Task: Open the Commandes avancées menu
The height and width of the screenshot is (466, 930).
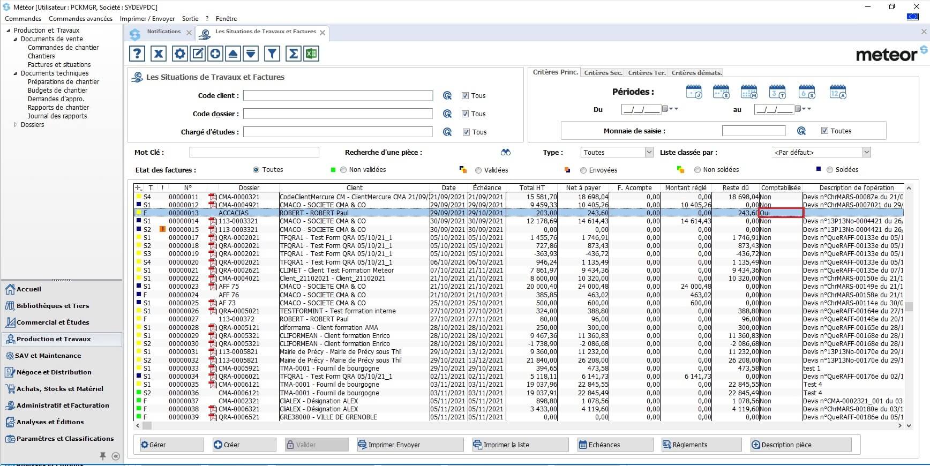Action: click(x=80, y=19)
